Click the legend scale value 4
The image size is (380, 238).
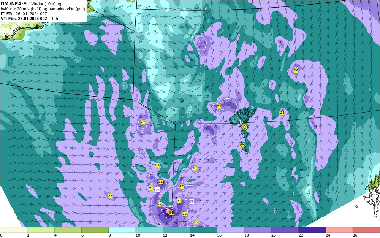pos(55,235)
